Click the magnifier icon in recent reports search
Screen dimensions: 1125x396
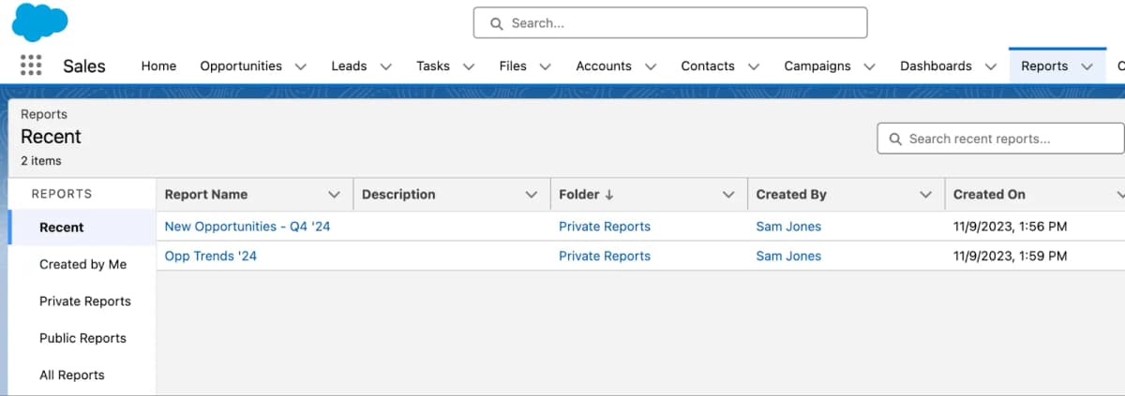[894, 139]
